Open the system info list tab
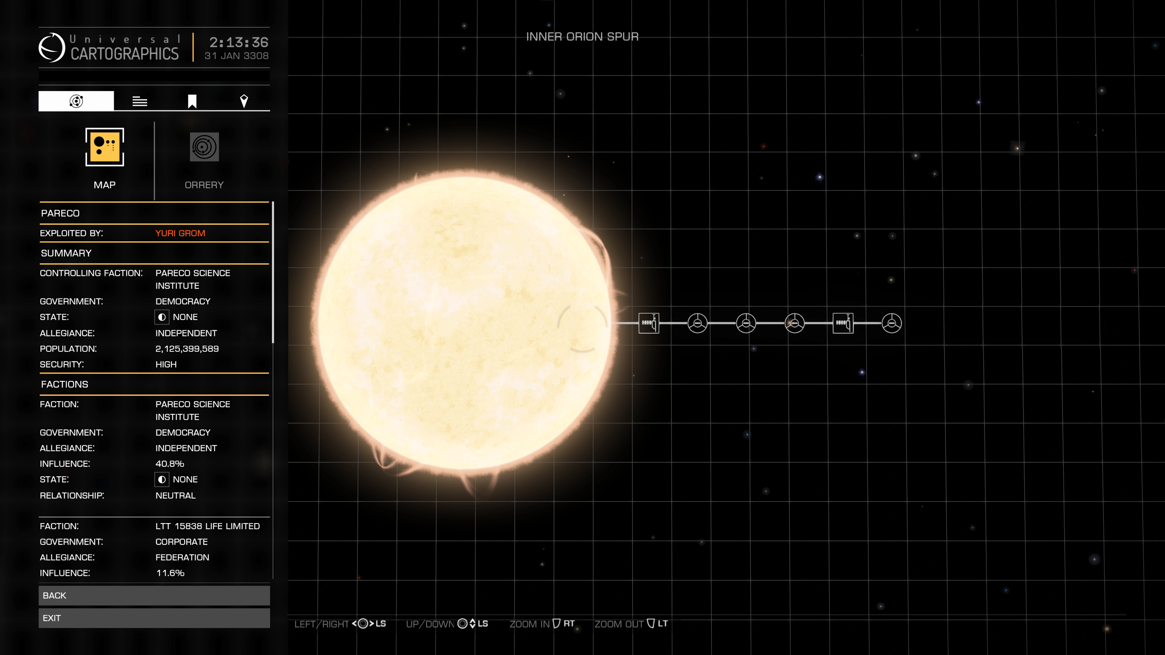This screenshot has height=655, width=1165. coord(140,101)
